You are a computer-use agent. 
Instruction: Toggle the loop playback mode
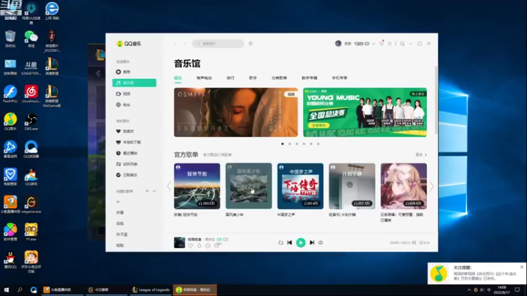coord(281,243)
